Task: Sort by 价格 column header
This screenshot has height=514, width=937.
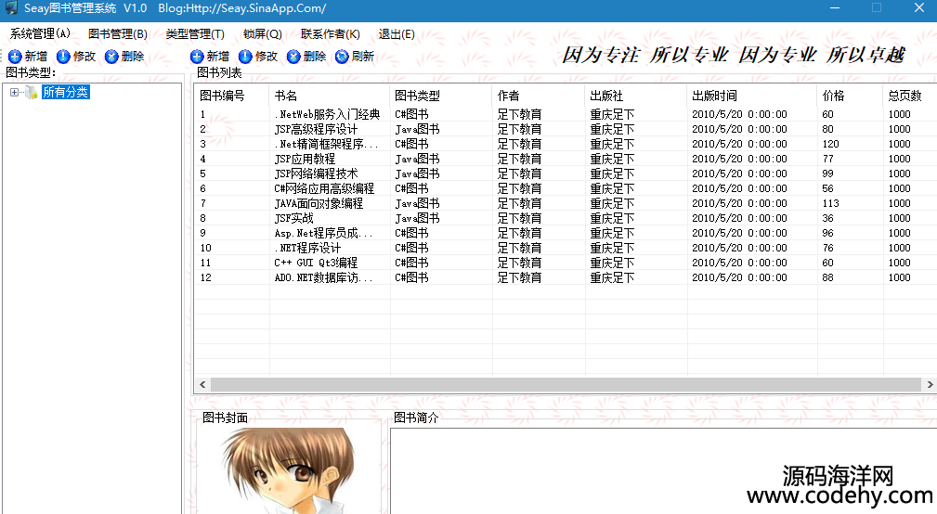Action: pyautogui.click(x=851, y=96)
